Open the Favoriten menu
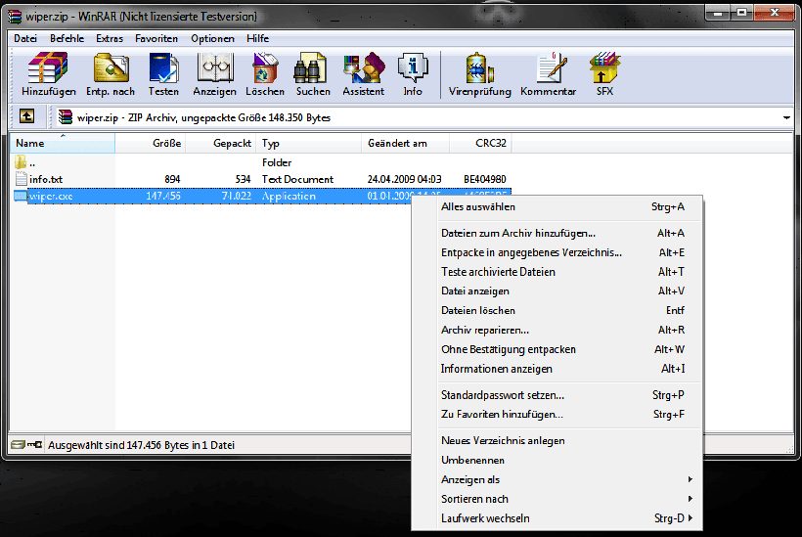 [156, 38]
